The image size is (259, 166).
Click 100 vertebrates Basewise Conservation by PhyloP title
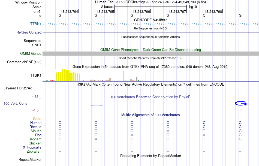150,97
